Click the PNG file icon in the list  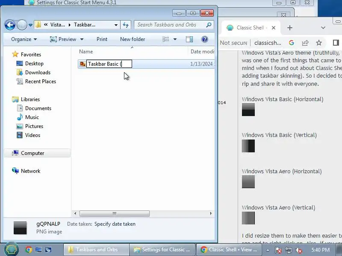(x=83, y=64)
